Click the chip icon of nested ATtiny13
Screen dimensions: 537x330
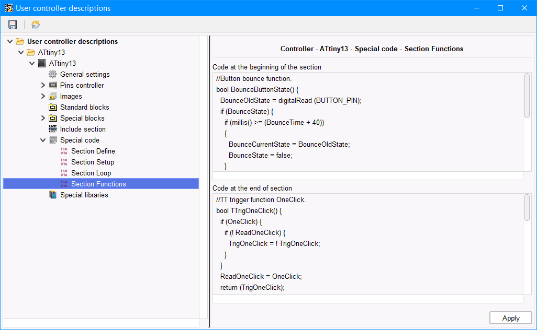pyautogui.click(x=42, y=63)
